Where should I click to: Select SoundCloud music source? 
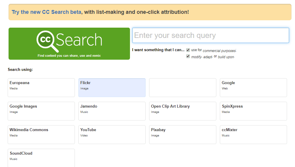41,158
